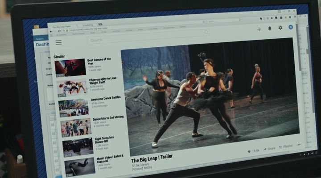Viewport: 321px width, 178px height.
Task: Click the browser home icon
Action: [261, 19]
